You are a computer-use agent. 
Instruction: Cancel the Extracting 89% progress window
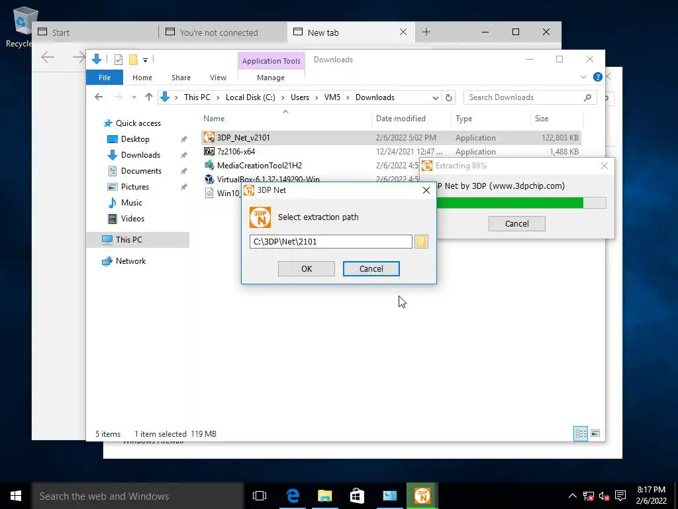click(x=516, y=224)
